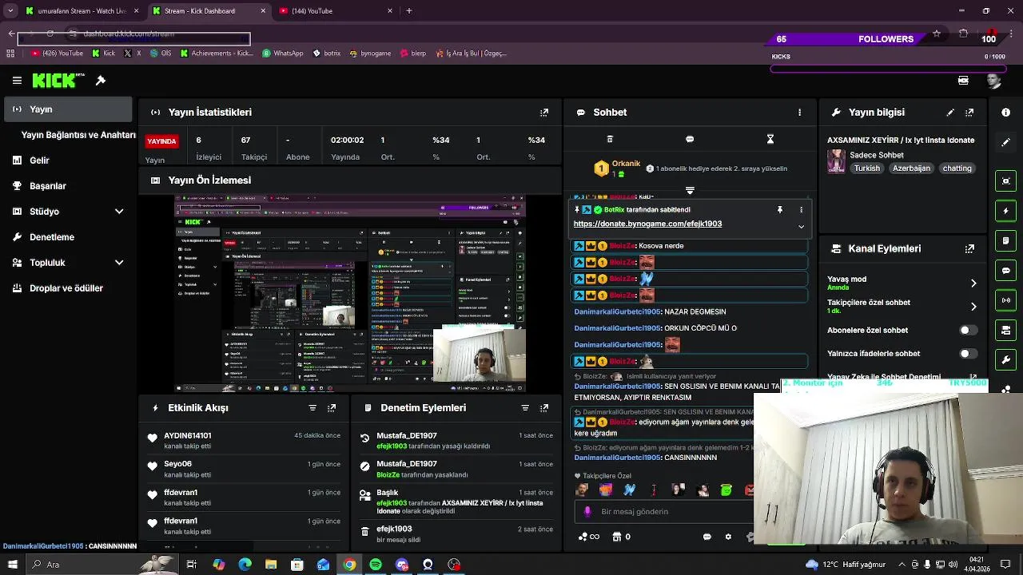Open the Chrome tab list dropdown
Screen dimensions: 1023x575
point(11,10)
